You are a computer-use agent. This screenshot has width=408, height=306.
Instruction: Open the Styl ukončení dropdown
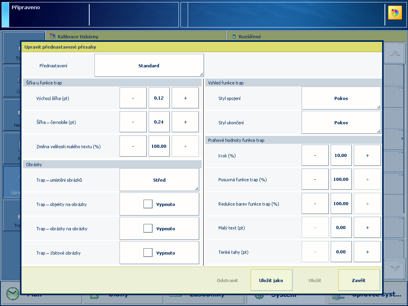[341, 122]
